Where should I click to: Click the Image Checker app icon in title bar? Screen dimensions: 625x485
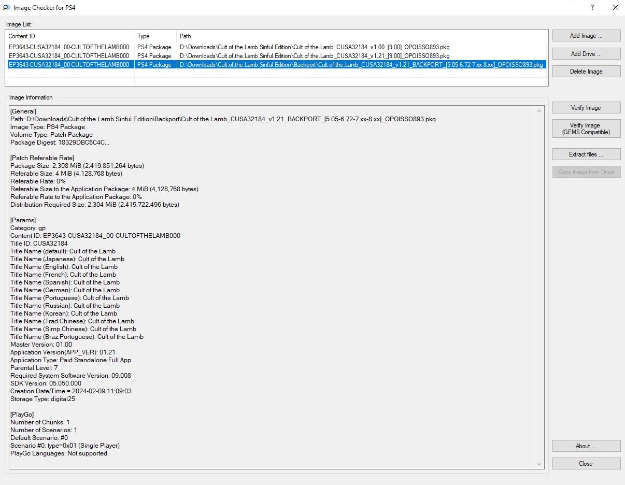click(6, 8)
